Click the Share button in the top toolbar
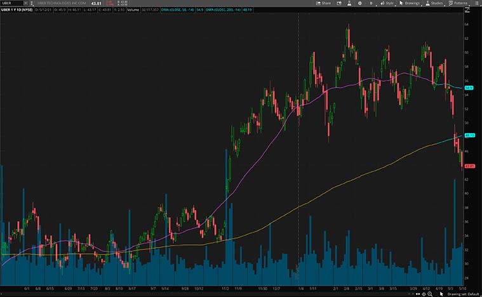The image size is (482, 297). tap(324, 3)
